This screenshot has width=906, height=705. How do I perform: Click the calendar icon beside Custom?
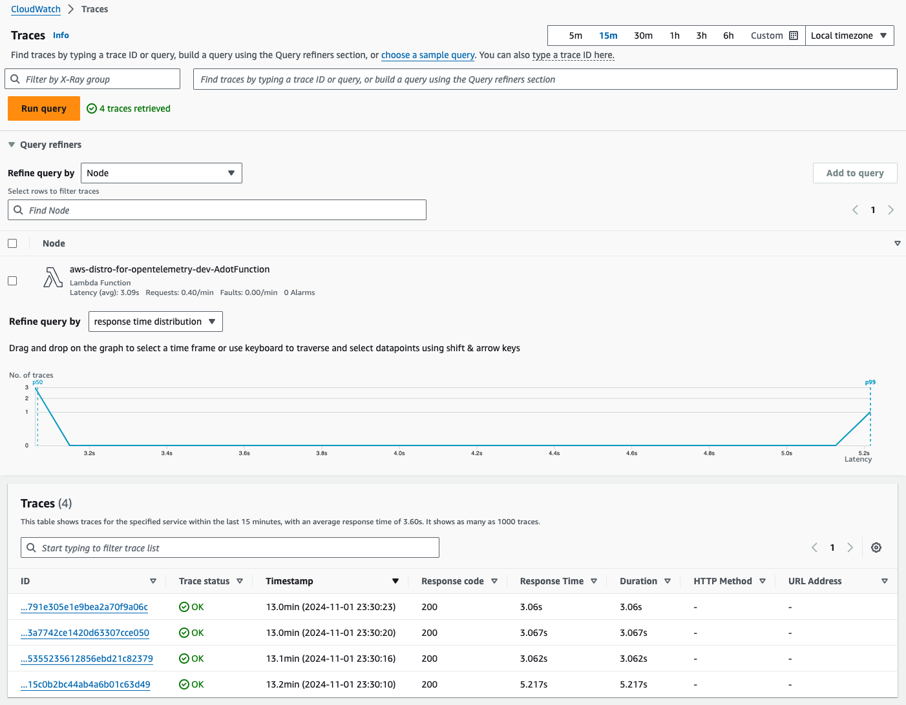[x=794, y=36]
